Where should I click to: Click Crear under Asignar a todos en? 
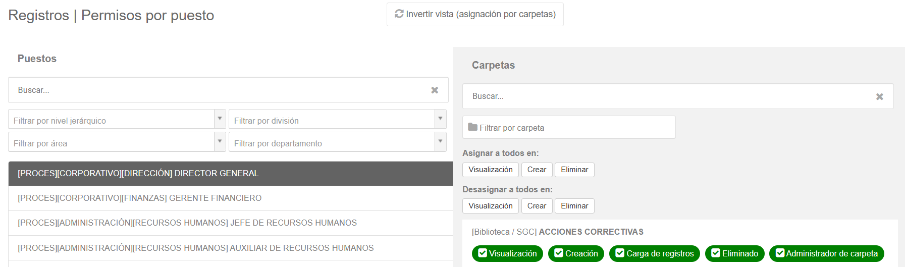[x=537, y=170]
